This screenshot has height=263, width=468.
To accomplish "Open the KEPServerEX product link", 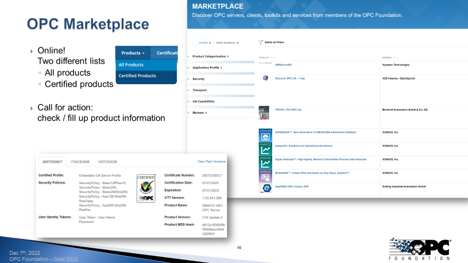I will coord(283,65).
